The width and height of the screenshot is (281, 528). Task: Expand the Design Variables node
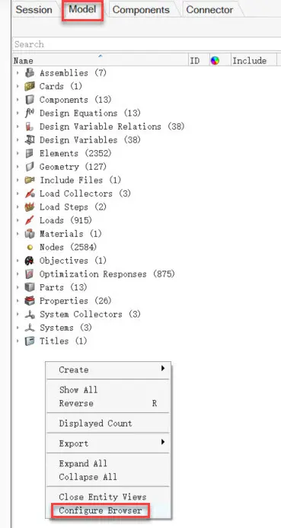pyautogui.click(x=18, y=139)
